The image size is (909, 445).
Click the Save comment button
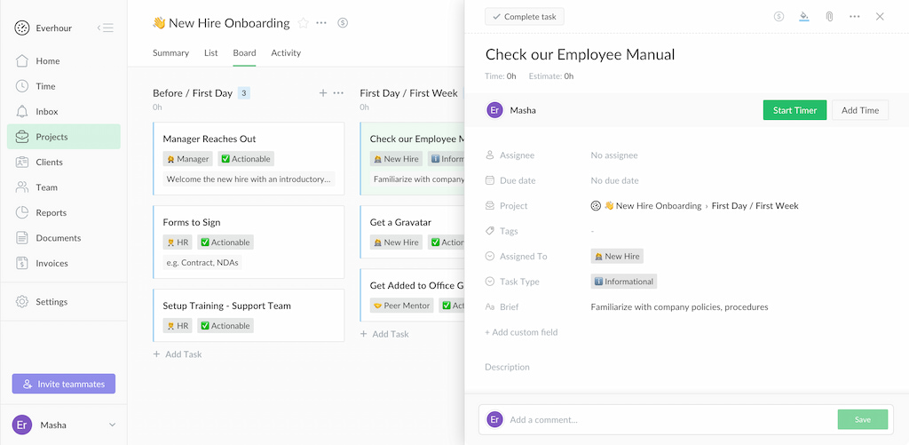coord(863,419)
